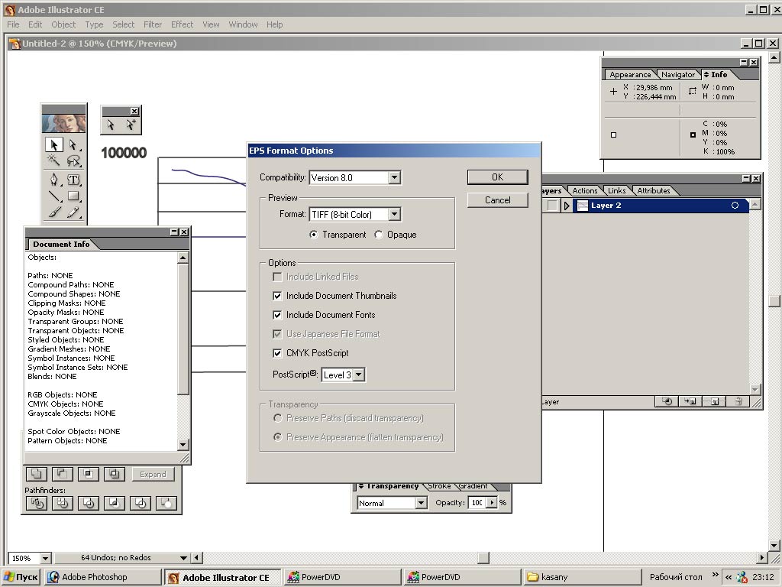Image resolution: width=782 pixels, height=587 pixels.
Task: Open the status bar Undos popup arrow
Action: click(x=183, y=558)
